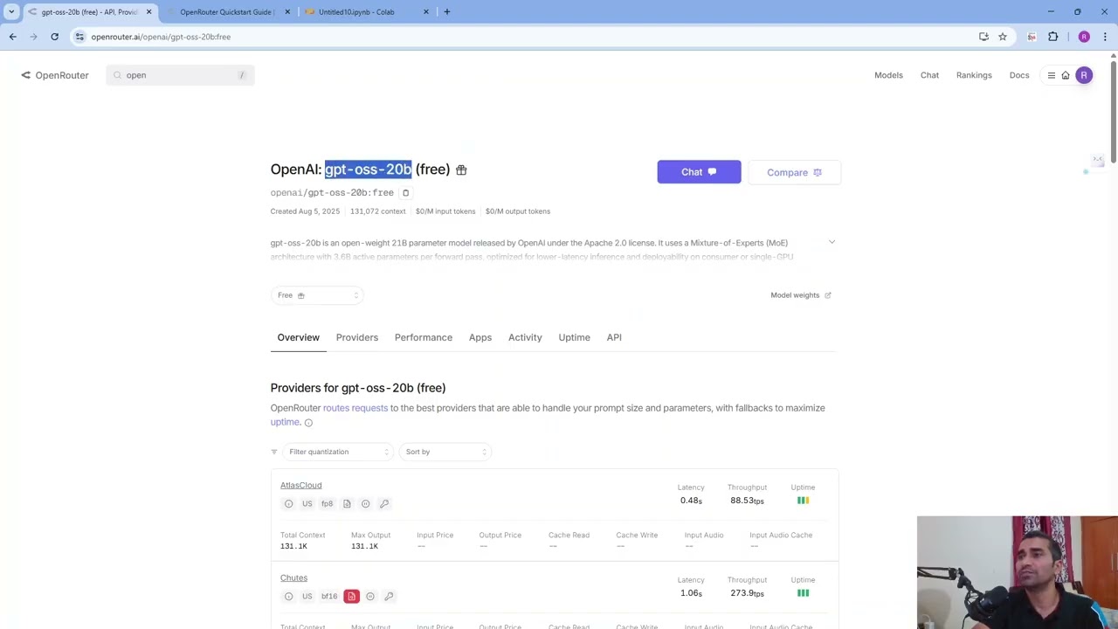Click the pinned extension icon in the Chrome toolbar

tap(1032, 37)
